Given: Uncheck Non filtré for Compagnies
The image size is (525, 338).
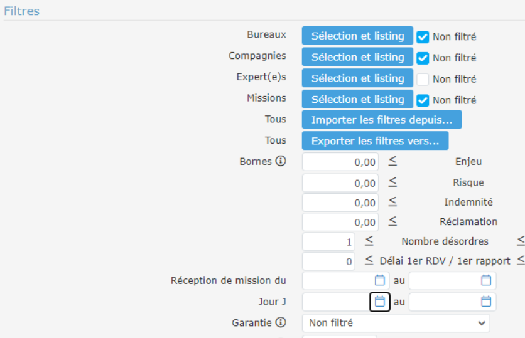Looking at the screenshot, I should click(423, 58).
